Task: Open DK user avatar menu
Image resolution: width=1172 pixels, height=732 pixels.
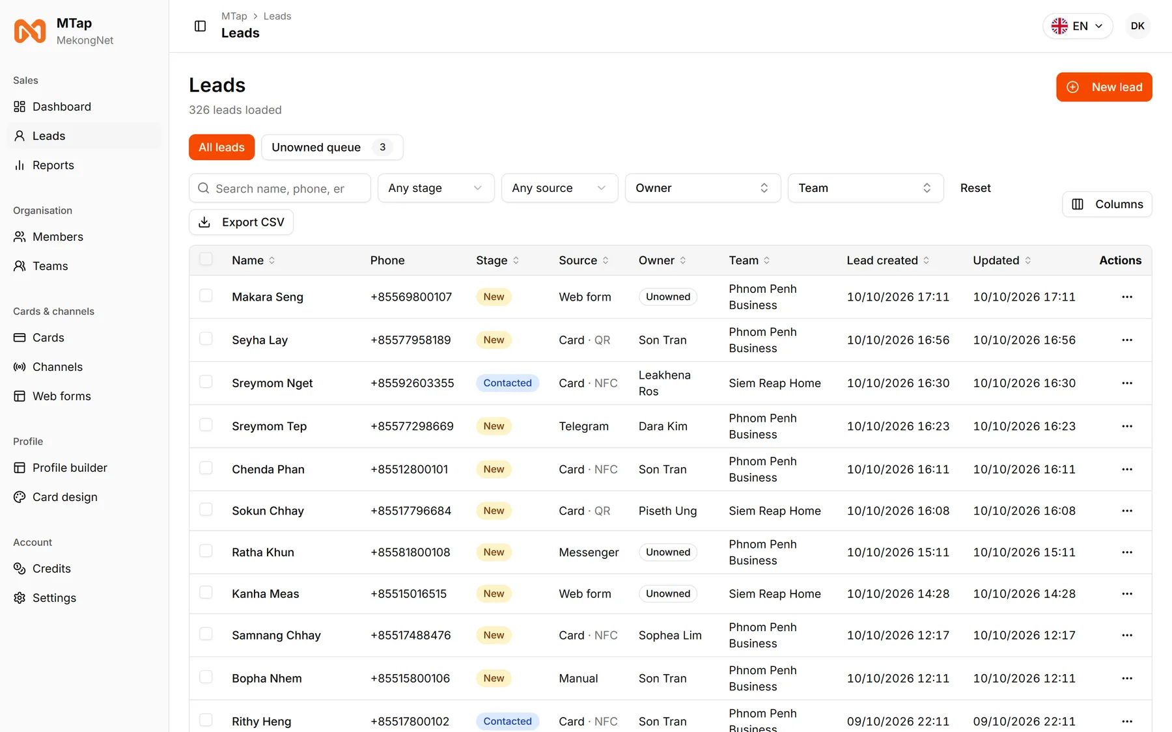Action: [x=1137, y=26]
